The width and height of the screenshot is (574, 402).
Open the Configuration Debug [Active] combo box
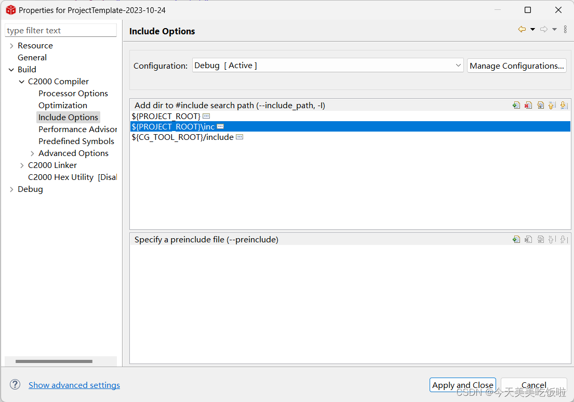point(328,65)
